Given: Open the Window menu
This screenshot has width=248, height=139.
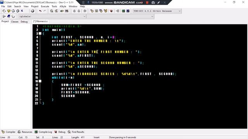Looking at the screenshot, I should tap(73, 6).
